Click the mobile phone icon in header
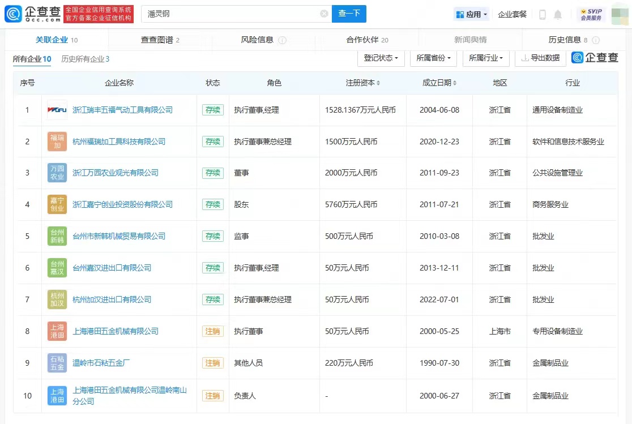632x424 pixels. 543,15
